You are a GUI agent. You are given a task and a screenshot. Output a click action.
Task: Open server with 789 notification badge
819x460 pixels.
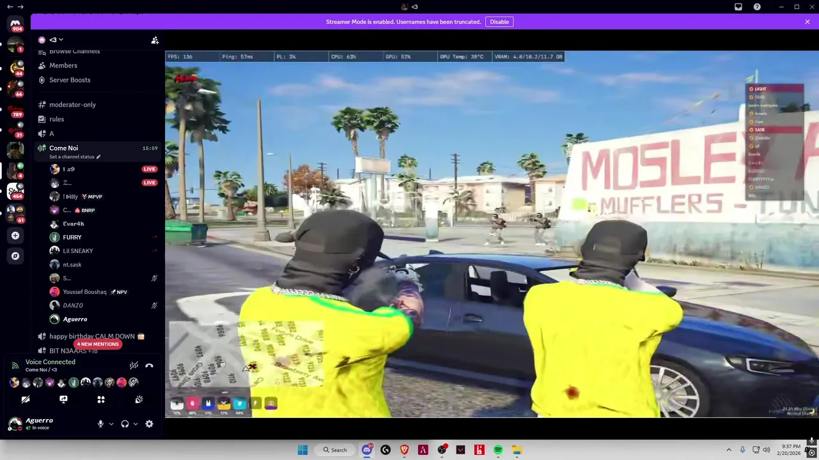point(15,109)
